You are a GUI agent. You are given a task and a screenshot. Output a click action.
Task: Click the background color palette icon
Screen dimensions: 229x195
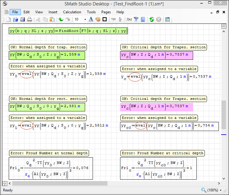tap(98, 20)
